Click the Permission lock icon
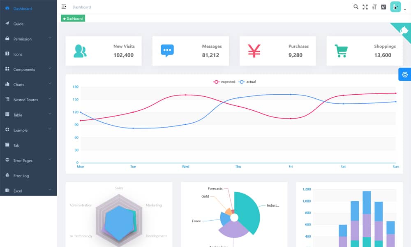The image size is (411, 247). click(7, 39)
